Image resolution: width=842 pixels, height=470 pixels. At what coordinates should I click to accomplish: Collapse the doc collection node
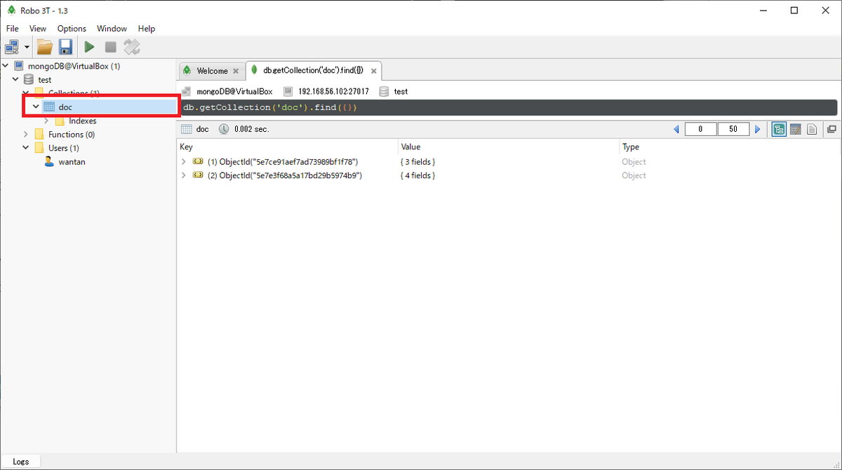click(36, 107)
